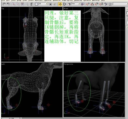Activate the Select and Scale tool

pyautogui.click(x=69, y=4)
